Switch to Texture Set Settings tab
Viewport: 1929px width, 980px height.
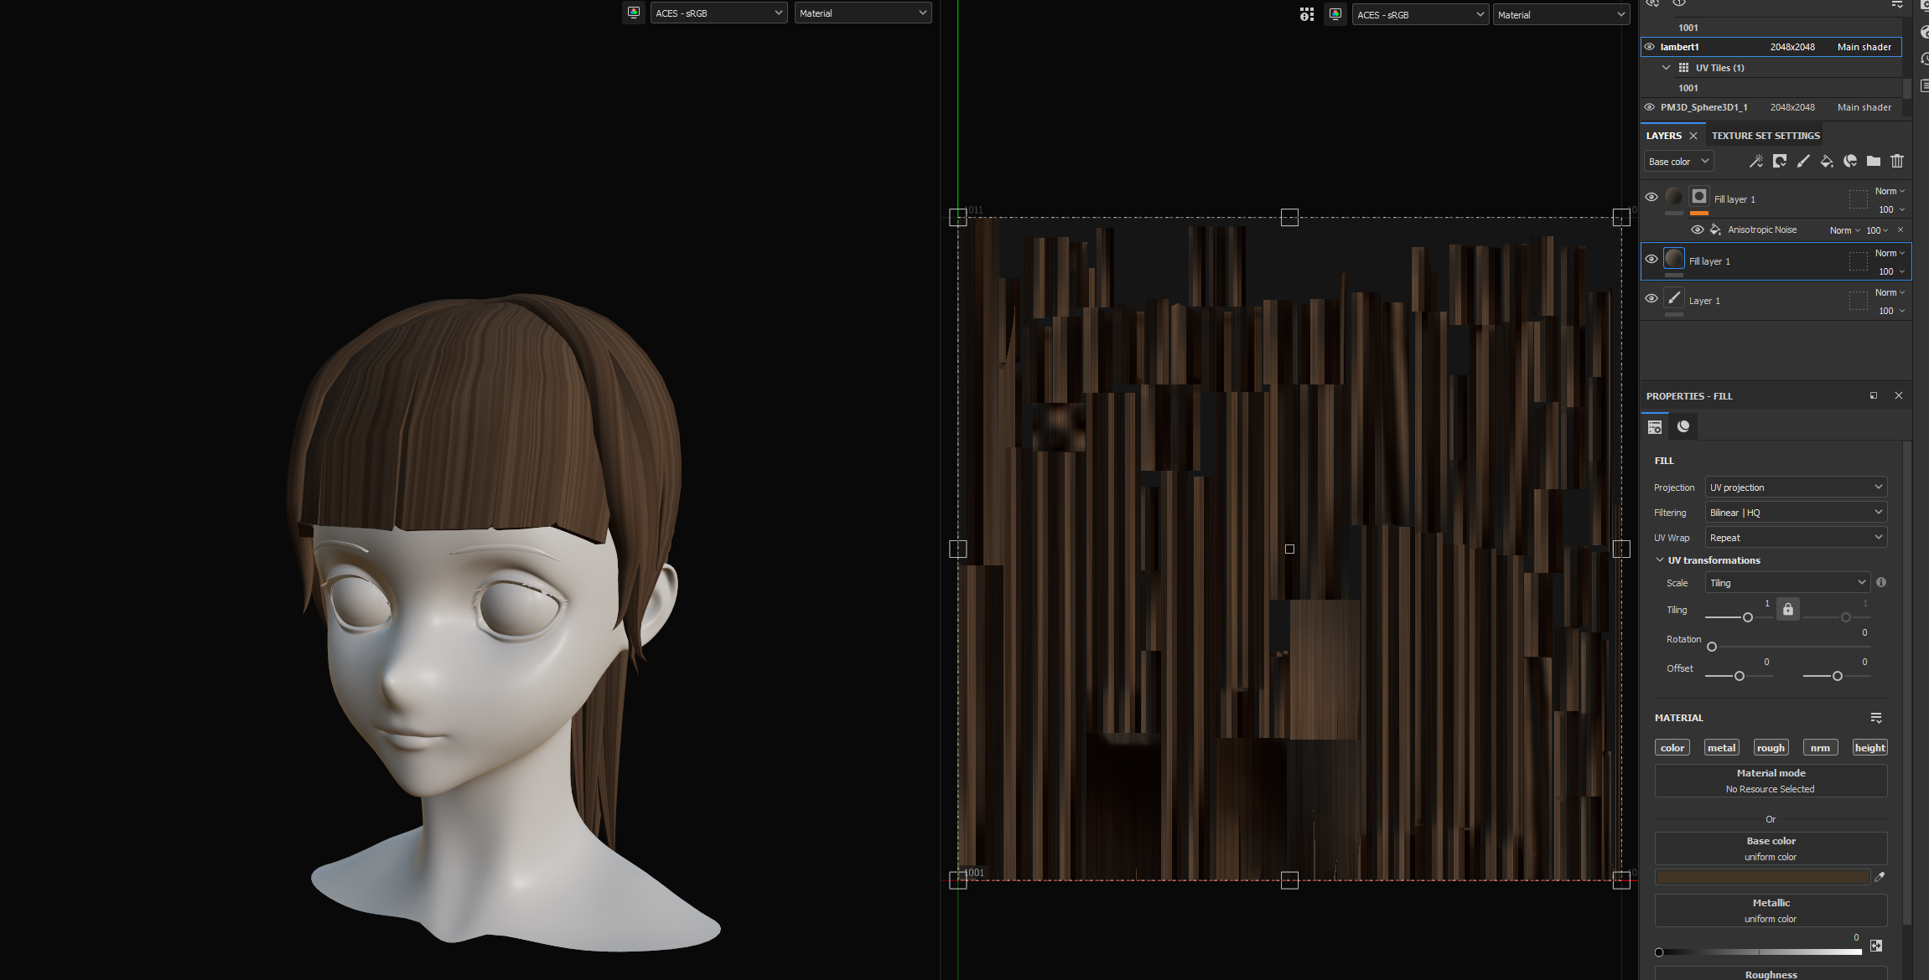pos(1766,136)
